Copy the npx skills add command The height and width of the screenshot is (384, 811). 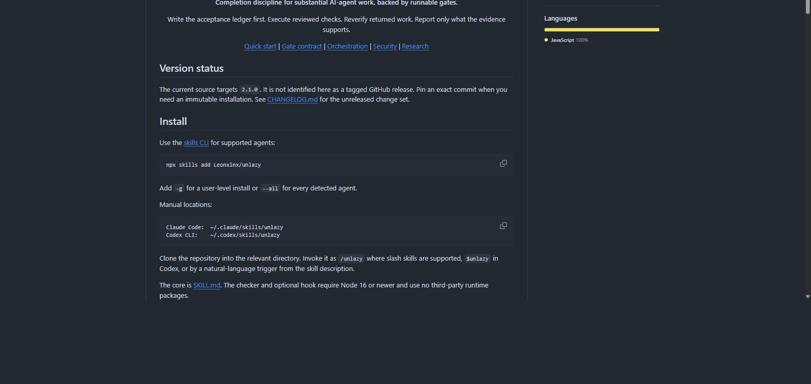point(503,164)
